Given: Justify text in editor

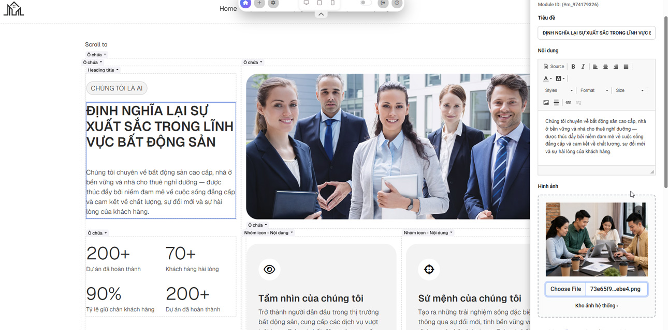Looking at the screenshot, I should (x=626, y=67).
